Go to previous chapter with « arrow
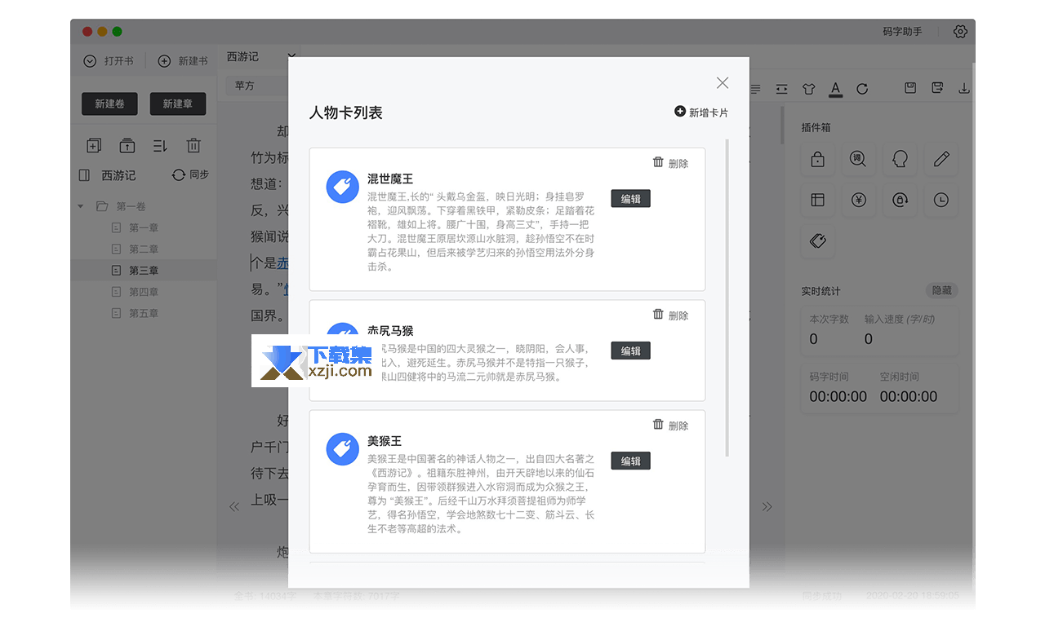 (x=234, y=506)
